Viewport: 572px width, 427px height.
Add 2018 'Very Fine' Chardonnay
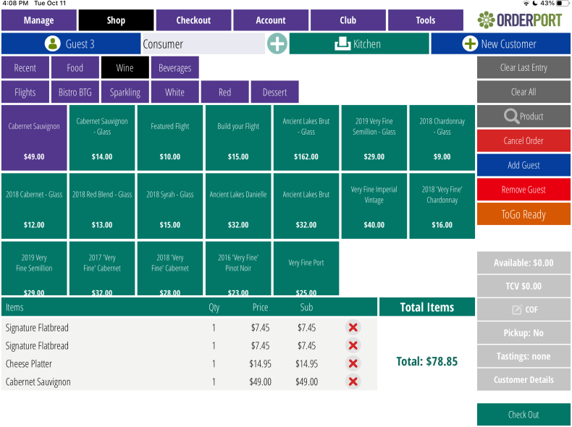(442, 206)
